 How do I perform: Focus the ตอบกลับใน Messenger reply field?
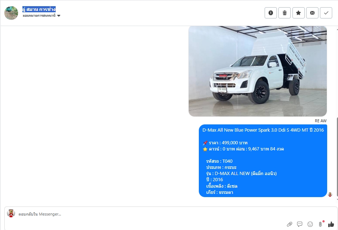[x=151, y=214]
